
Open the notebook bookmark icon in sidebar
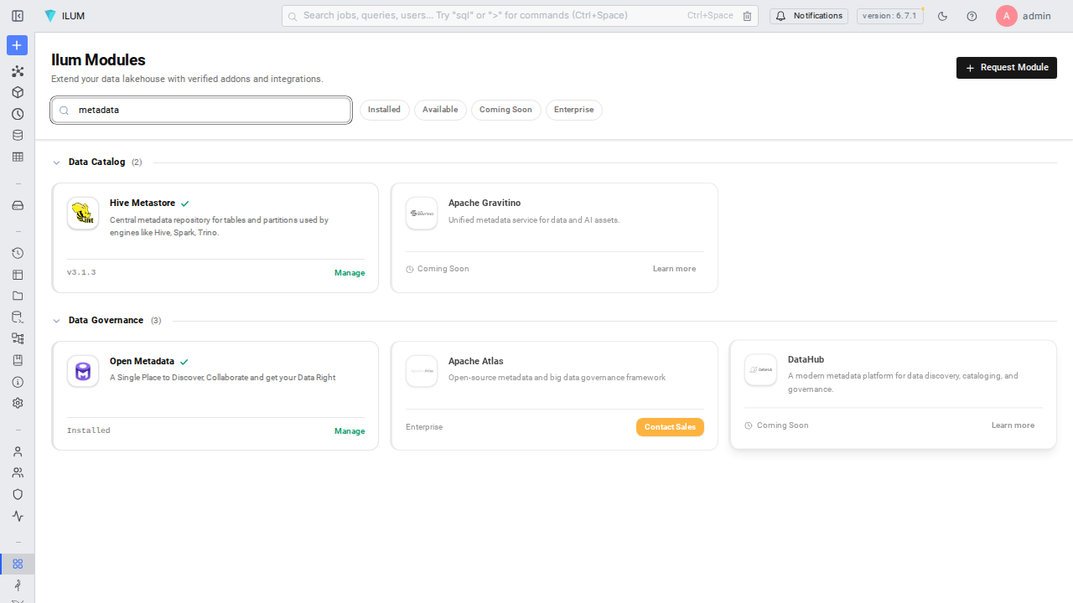18,360
